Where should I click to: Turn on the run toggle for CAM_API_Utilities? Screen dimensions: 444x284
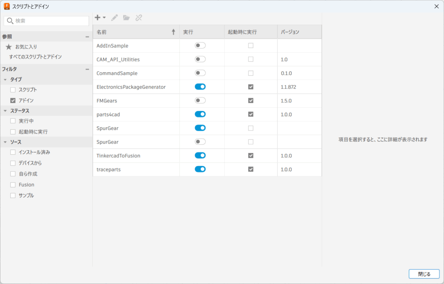(200, 59)
